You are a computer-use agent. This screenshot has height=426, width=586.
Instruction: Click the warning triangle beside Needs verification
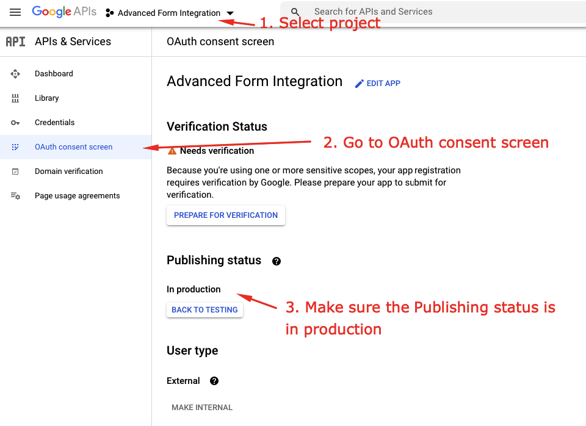(x=172, y=150)
